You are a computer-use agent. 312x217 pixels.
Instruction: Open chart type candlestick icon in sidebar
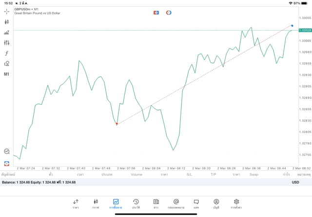tap(7, 22)
